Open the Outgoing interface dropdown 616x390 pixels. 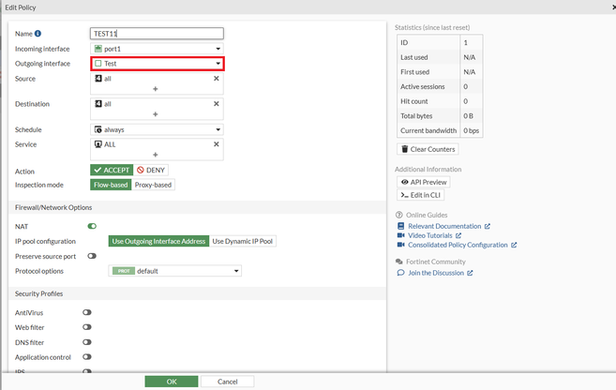pos(157,64)
